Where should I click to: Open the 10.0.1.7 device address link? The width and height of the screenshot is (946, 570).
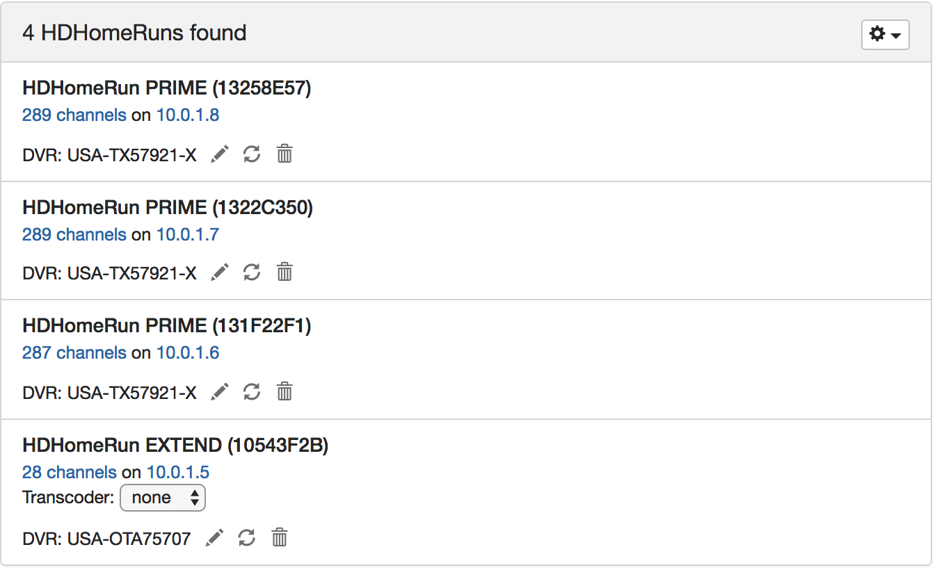[188, 235]
